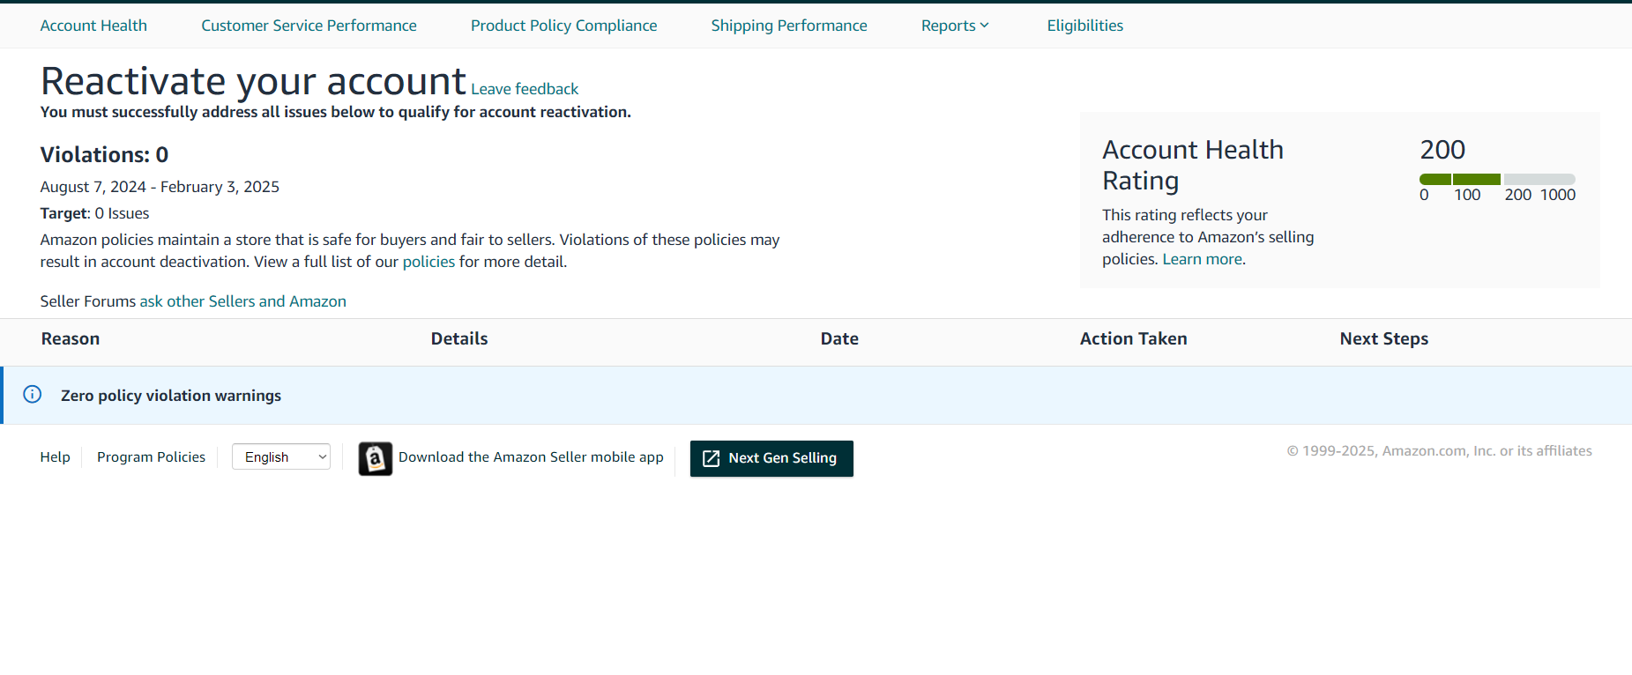
Task: Click the Account Health Rating title
Action: [1193, 165]
